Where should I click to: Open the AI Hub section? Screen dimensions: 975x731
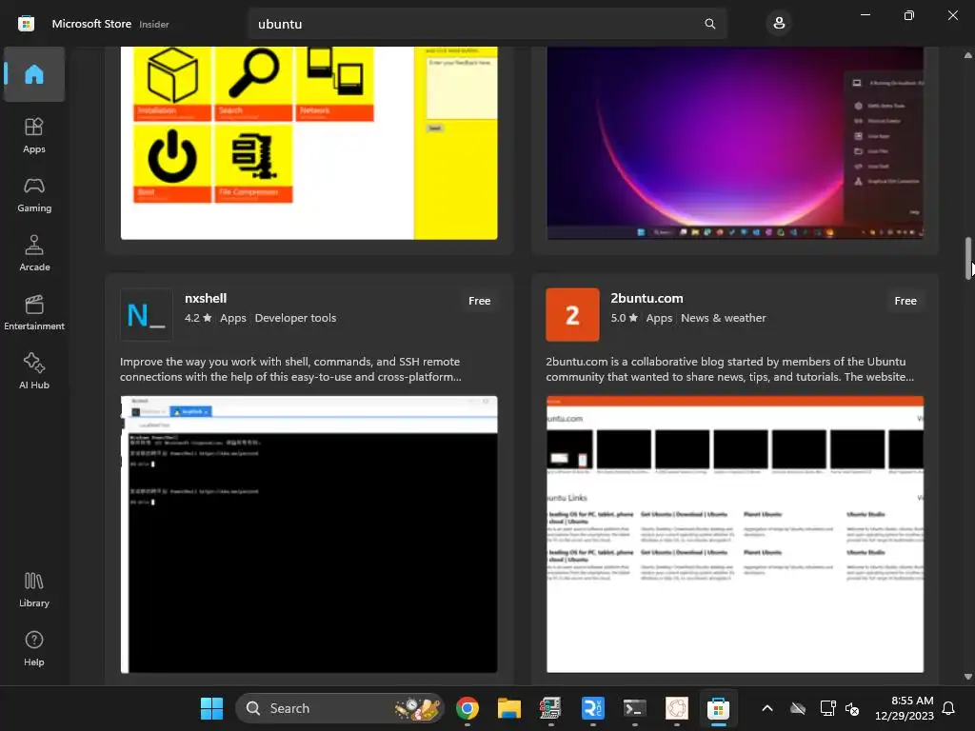click(34, 372)
